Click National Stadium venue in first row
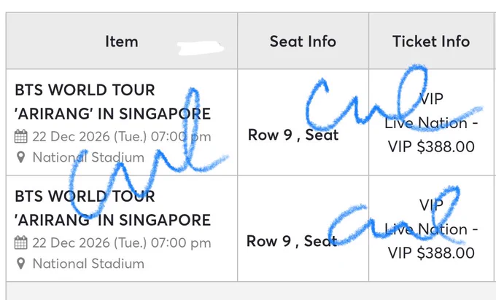The height and width of the screenshot is (300, 496). coord(88,157)
